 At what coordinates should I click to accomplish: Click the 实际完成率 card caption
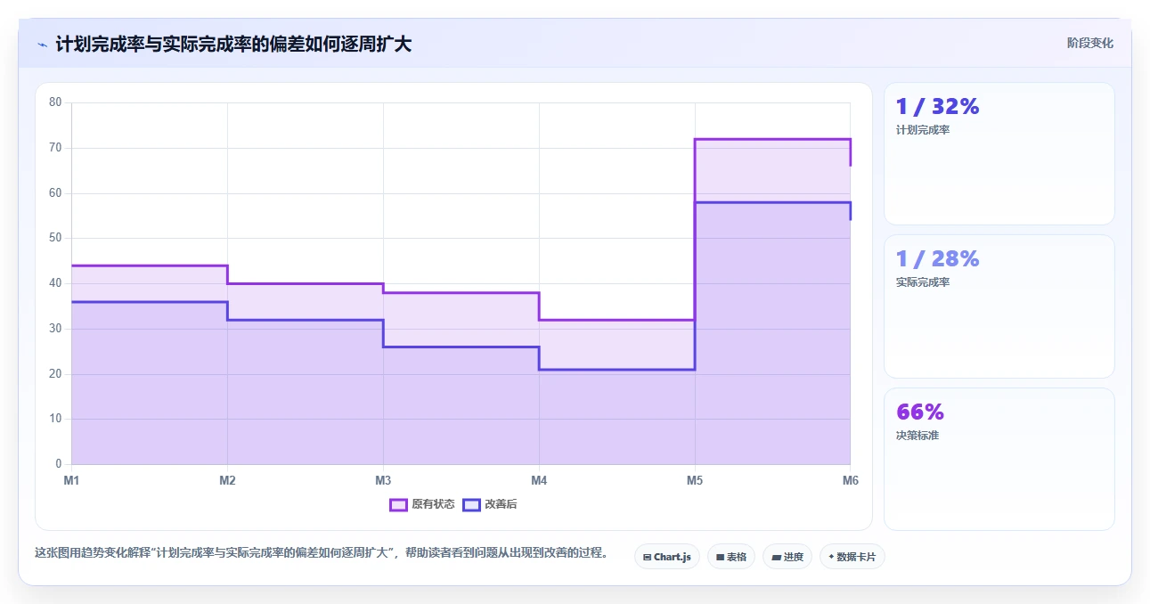tap(923, 282)
